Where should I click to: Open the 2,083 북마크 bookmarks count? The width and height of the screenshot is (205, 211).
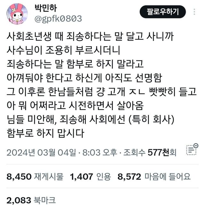click(31, 200)
